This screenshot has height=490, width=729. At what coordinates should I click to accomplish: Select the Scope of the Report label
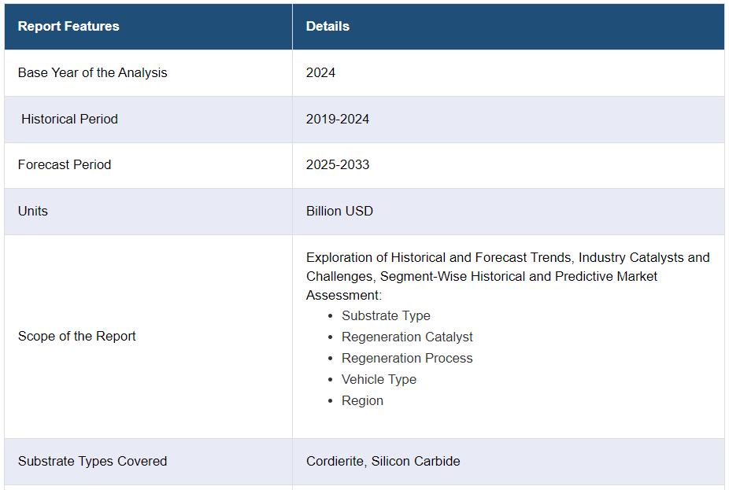click(x=77, y=336)
